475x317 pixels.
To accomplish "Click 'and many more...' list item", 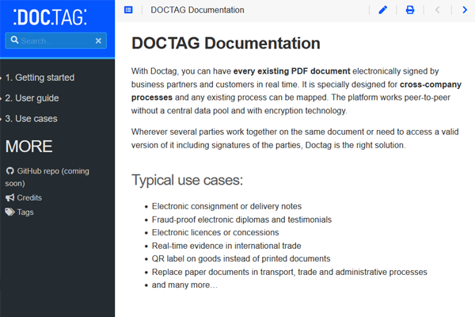I will [x=184, y=285].
